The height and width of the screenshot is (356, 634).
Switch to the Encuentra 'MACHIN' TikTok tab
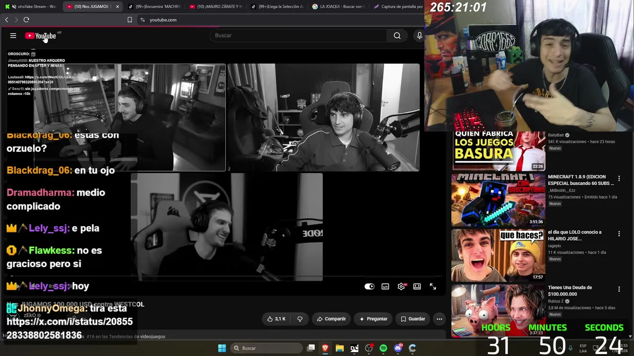(x=154, y=6)
